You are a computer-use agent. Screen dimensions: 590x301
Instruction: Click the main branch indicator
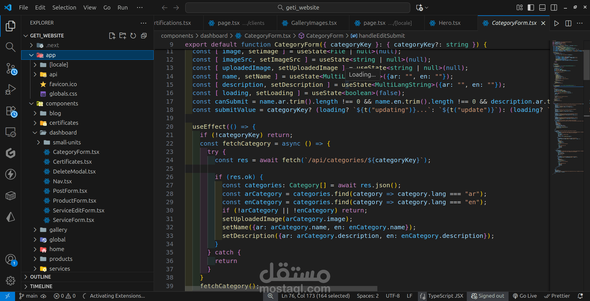click(28, 296)
